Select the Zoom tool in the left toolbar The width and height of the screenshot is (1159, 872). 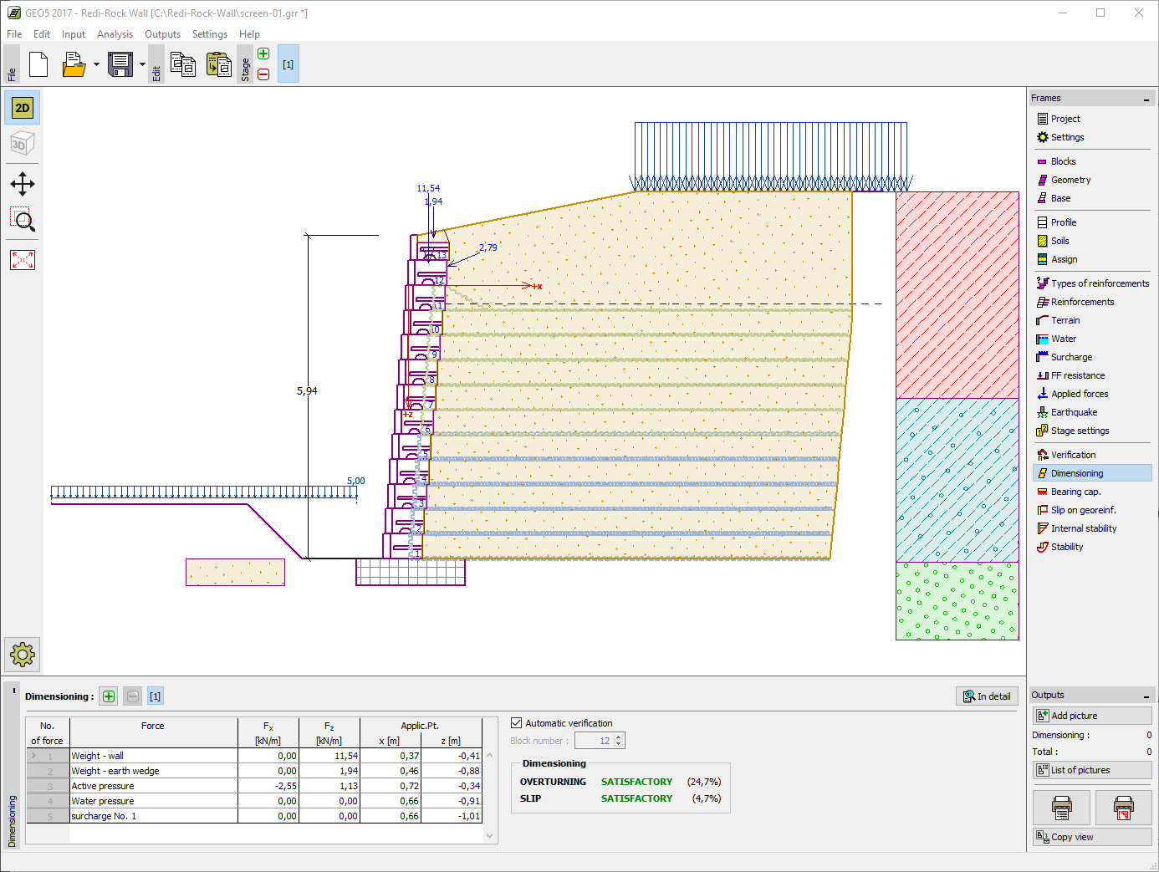23,220
